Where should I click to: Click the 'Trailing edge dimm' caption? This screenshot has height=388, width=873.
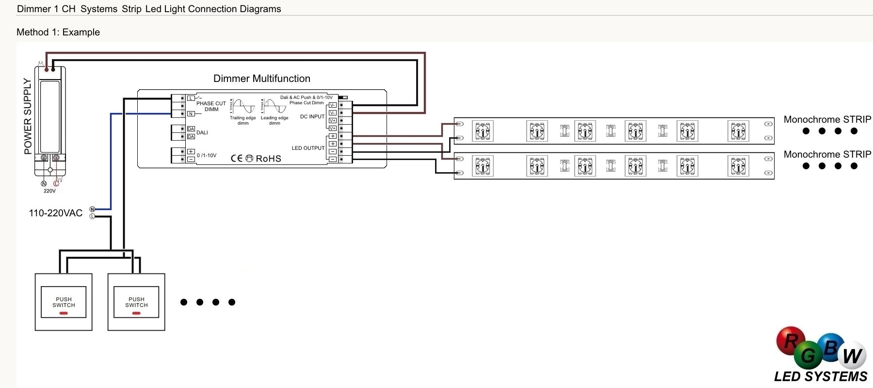click(x=243, y=120)
